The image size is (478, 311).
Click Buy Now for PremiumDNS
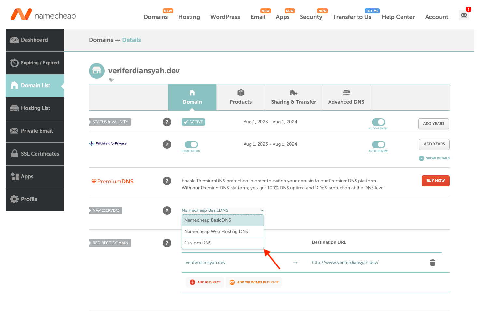[x=436, y=181]
